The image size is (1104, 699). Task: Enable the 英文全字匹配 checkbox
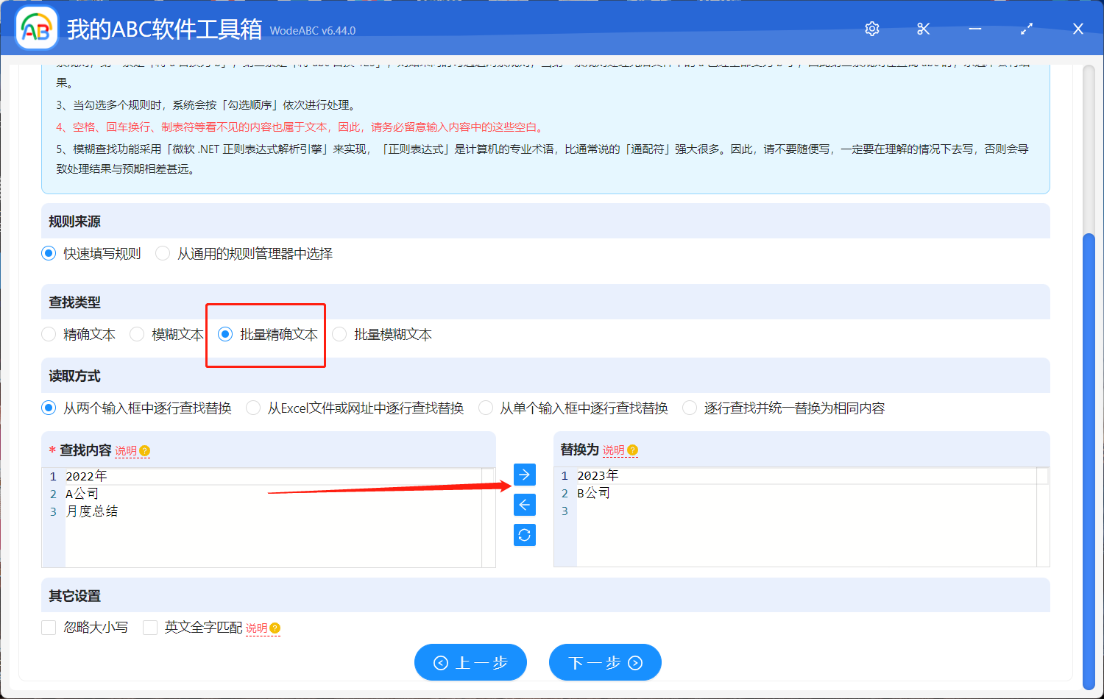pos(150,628)
